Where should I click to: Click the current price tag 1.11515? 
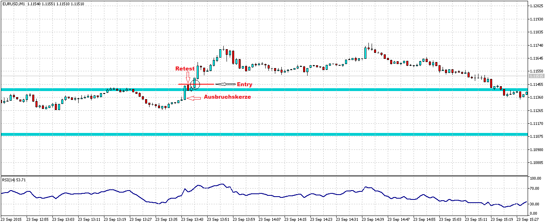[x=537, y=76]
